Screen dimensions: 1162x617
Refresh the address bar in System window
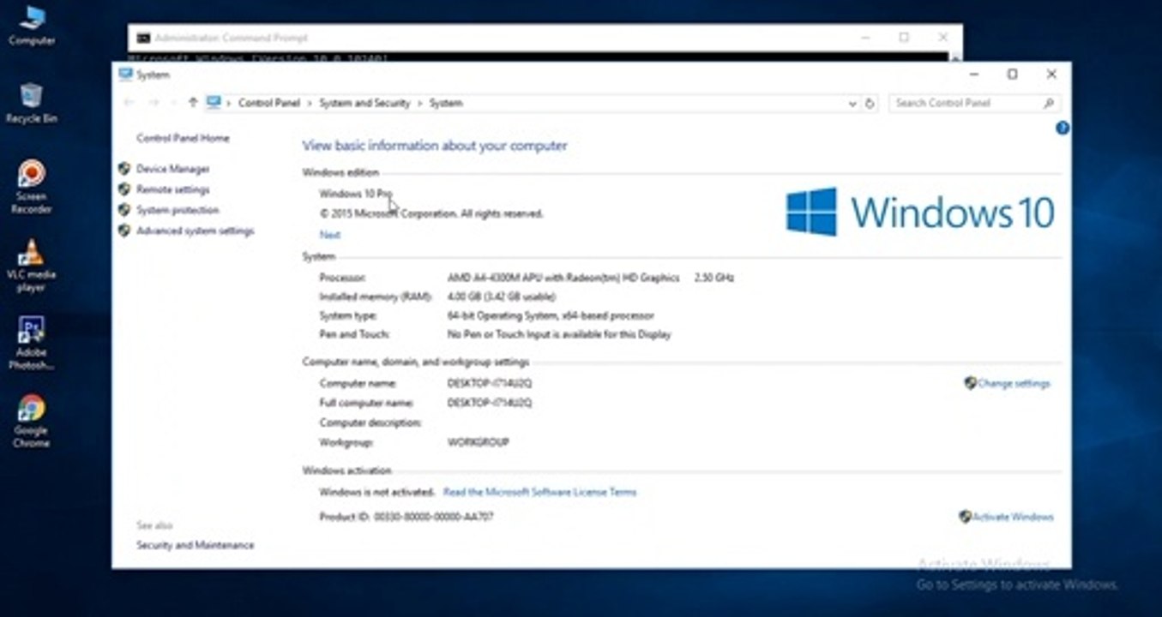(x=870, y=104)
